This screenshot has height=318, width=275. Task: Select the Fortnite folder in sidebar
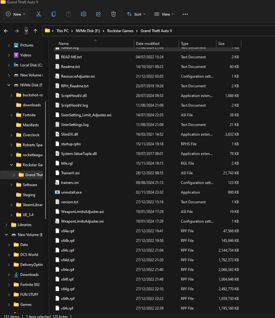(29, 115)
